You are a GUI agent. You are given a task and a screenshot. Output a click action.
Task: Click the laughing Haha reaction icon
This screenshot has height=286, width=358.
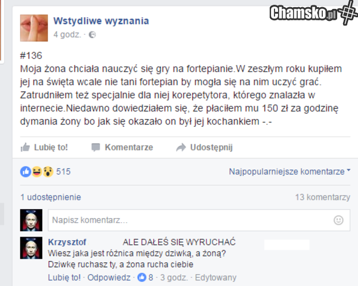pos(37,172)
